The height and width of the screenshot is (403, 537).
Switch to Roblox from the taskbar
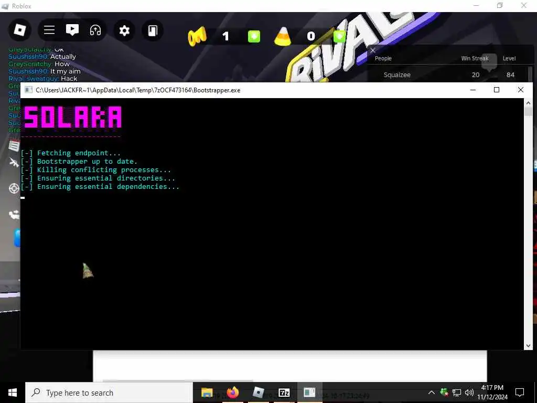pyautogui.click(x=258, y=393)
